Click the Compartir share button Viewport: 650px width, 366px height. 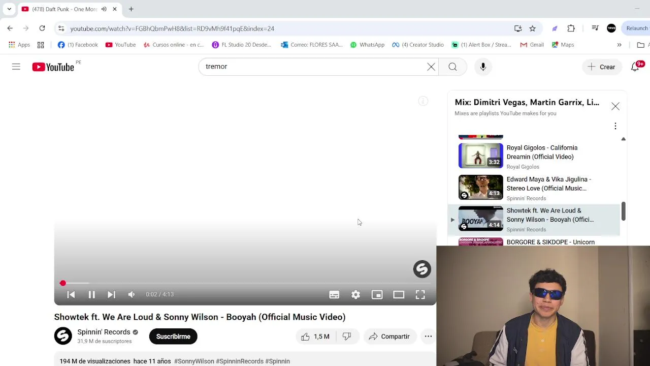[389, 337]
